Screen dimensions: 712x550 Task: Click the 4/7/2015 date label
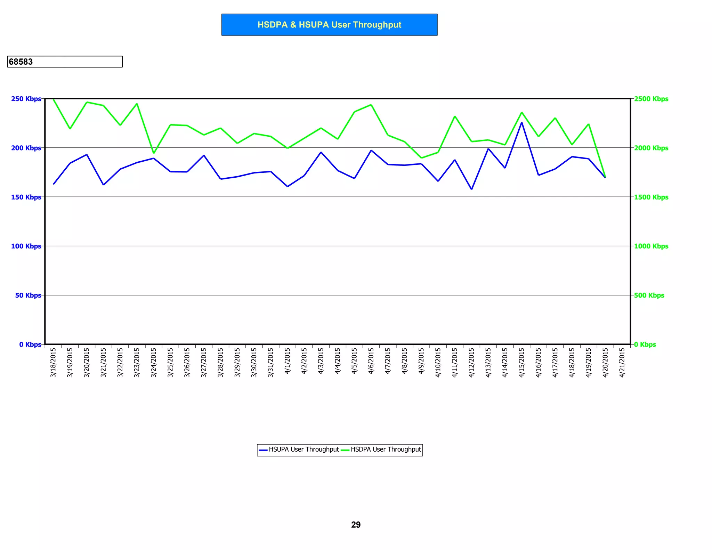coord(388,361)
